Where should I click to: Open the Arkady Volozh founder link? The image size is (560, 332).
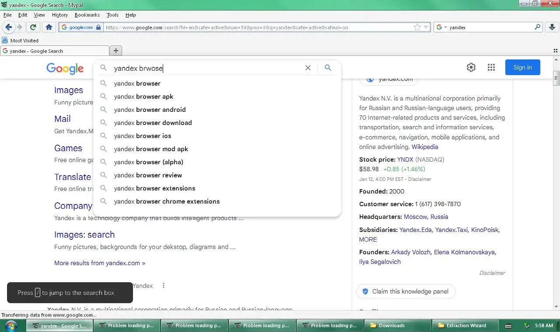pos(411,252)
